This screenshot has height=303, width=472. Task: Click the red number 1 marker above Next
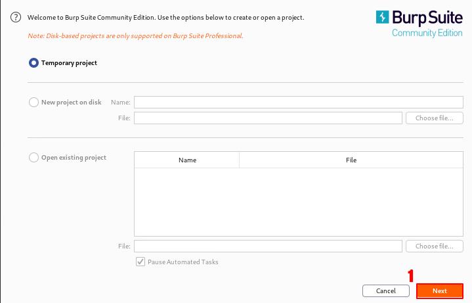(411, 275)
